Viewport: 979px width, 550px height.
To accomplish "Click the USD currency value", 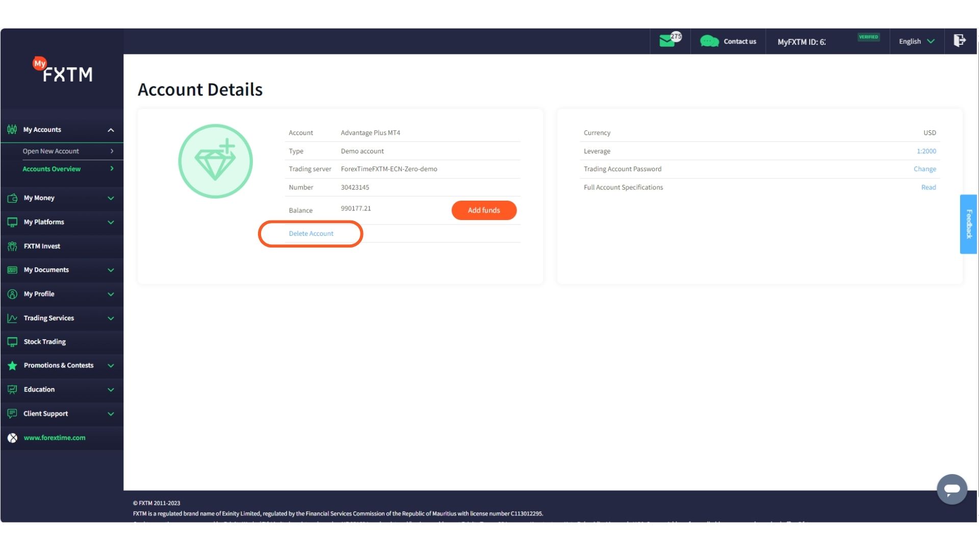I will (930, 133).
